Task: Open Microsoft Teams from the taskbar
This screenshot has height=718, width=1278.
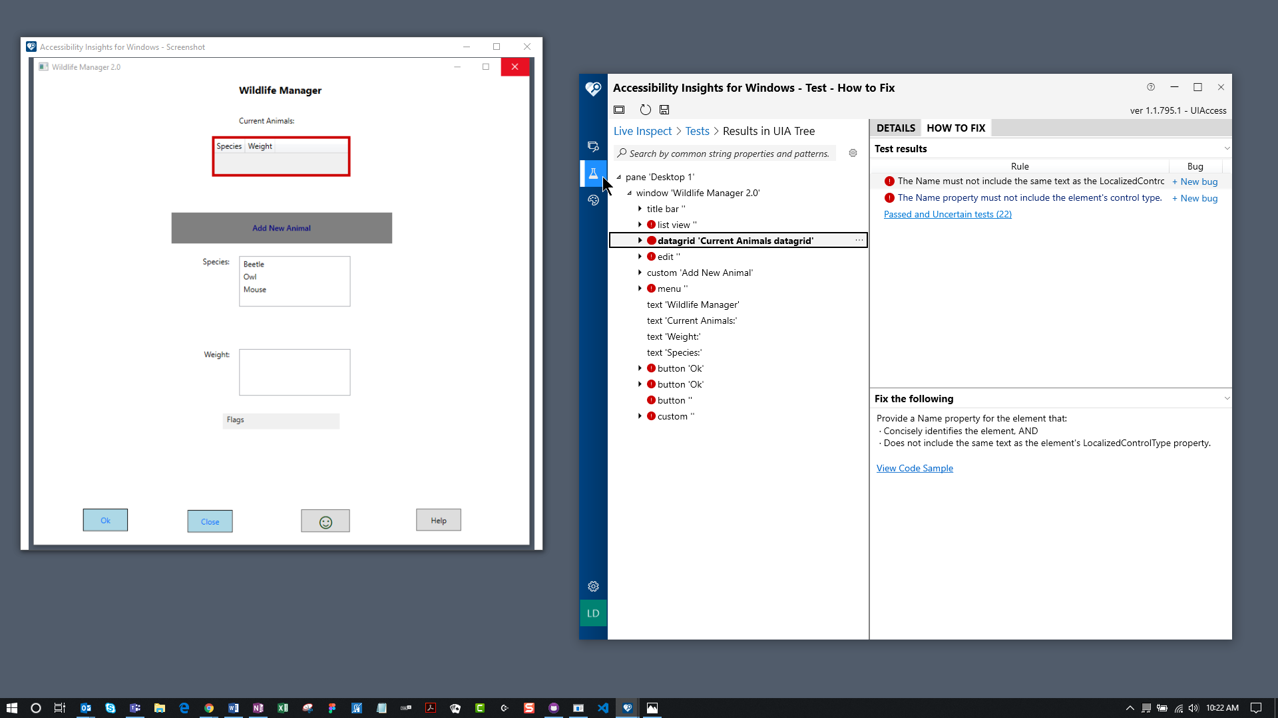Action: click(135, 708)
